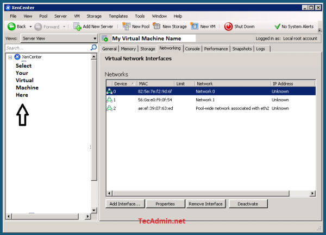Select the XenCenter tree node
Viewport: 326px width, 235px height.
pyautogui.click(x=32, y=57)
